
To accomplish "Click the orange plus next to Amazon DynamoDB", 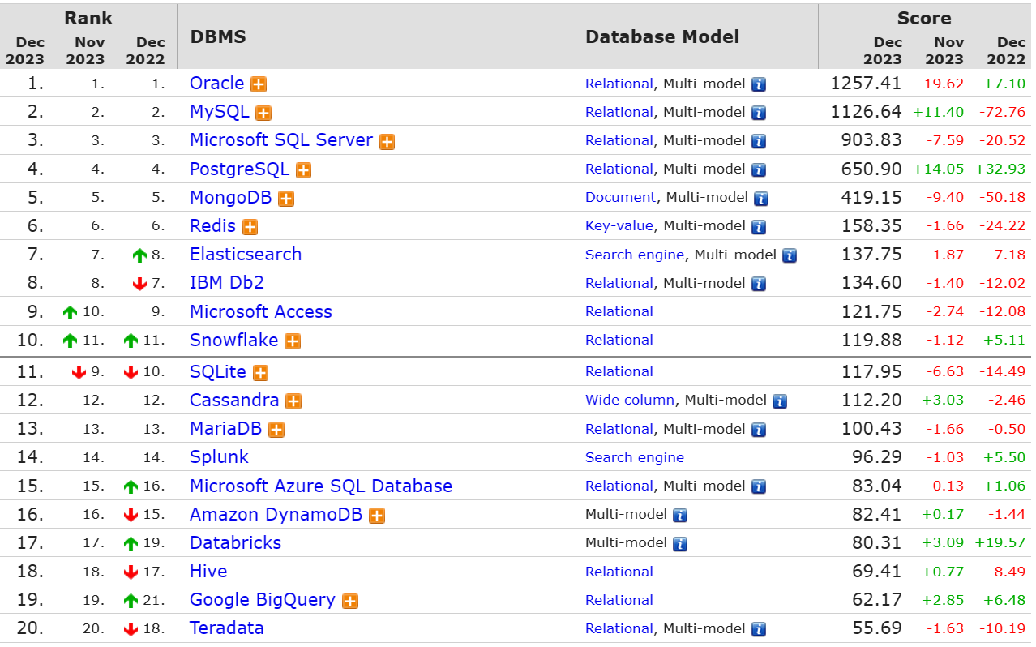I will coord(377,516).
